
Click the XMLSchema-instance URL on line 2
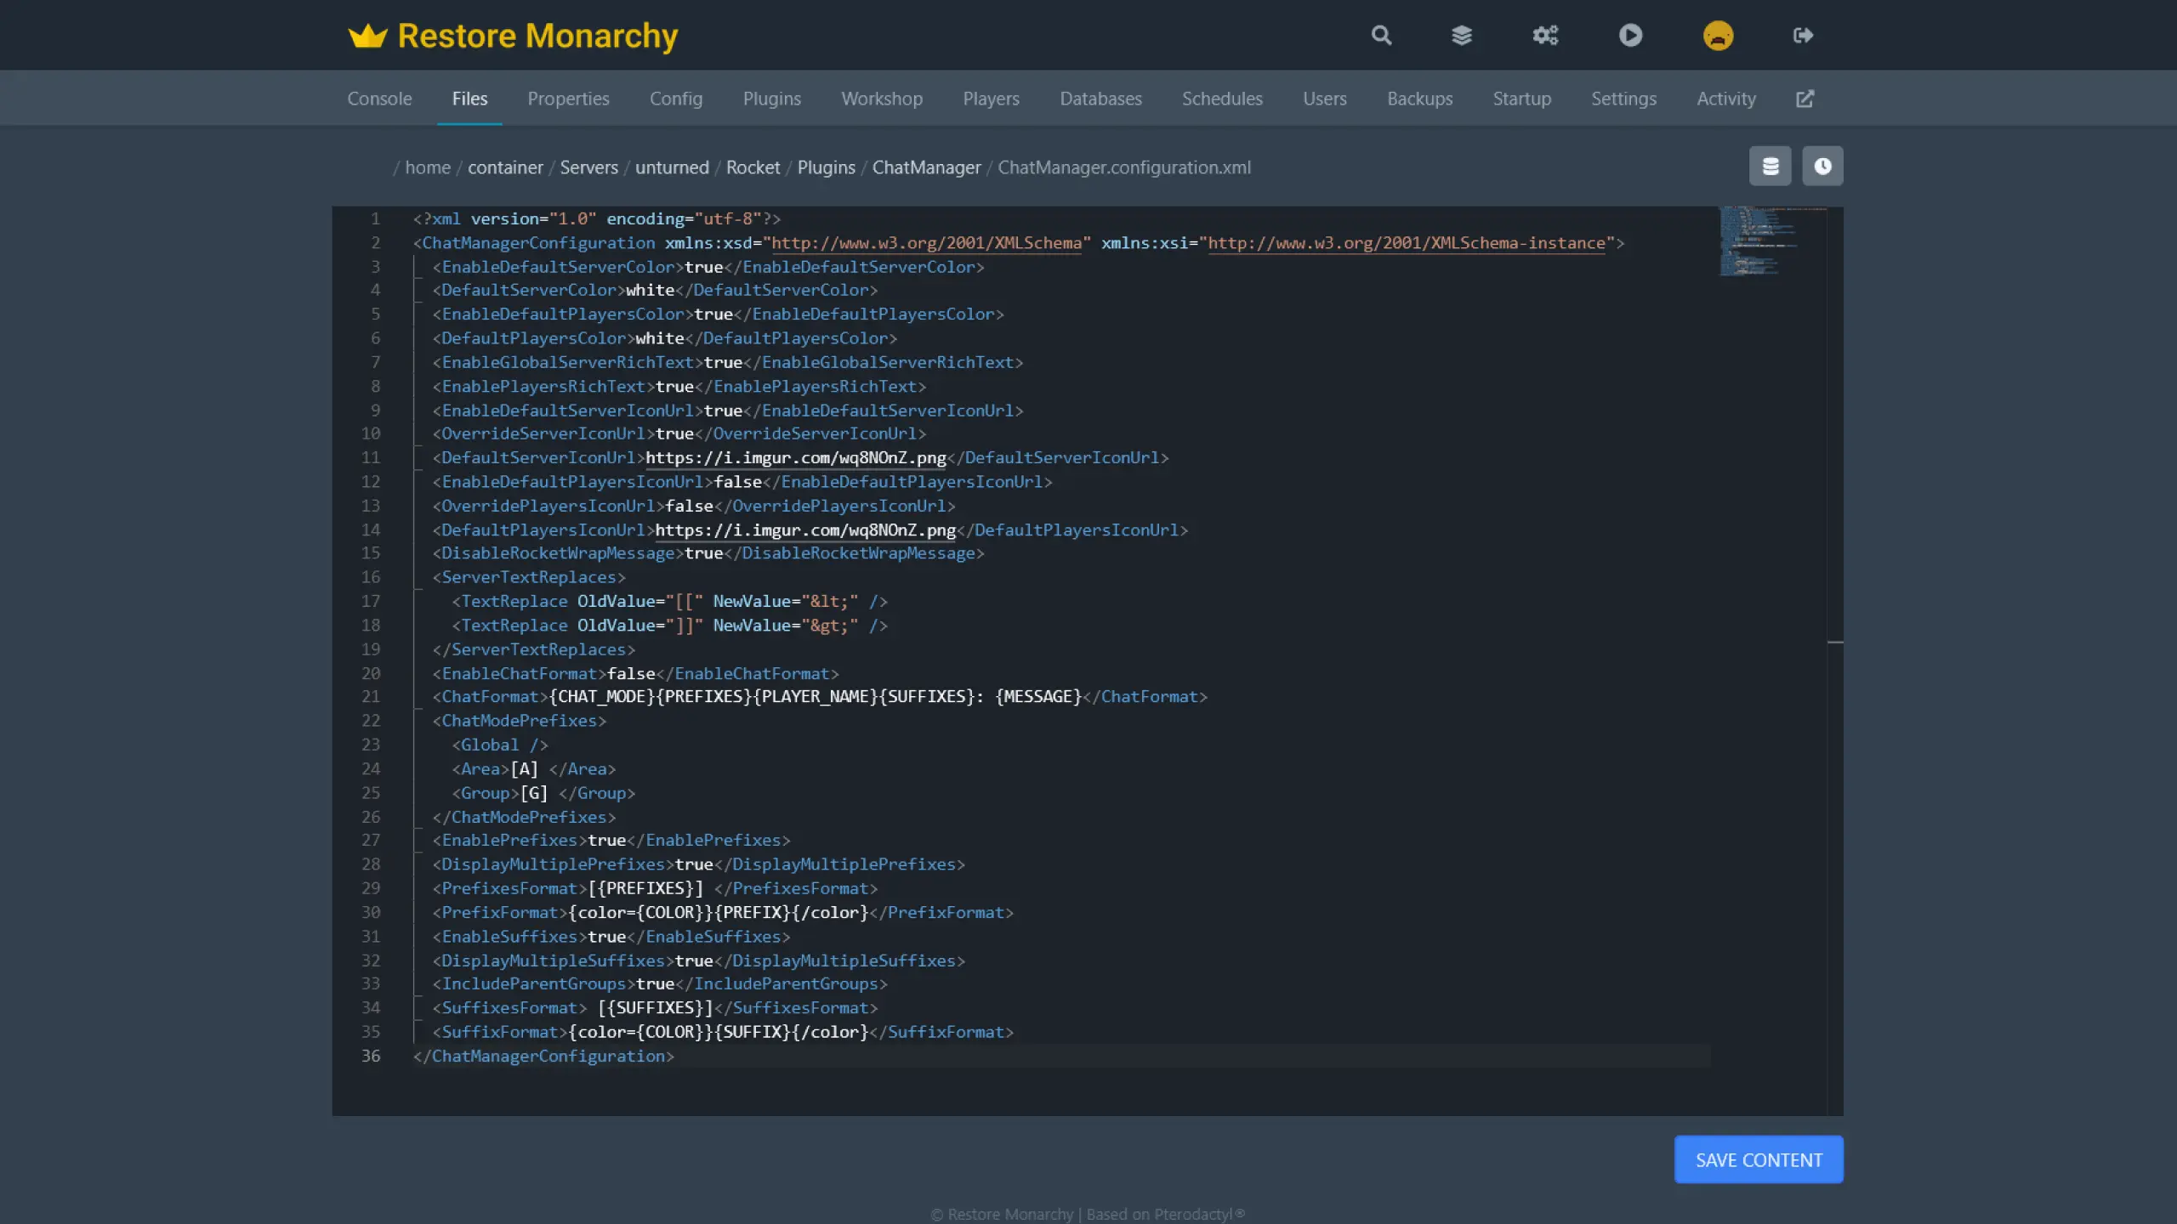pyautogui.click(x=1407, y=243)
